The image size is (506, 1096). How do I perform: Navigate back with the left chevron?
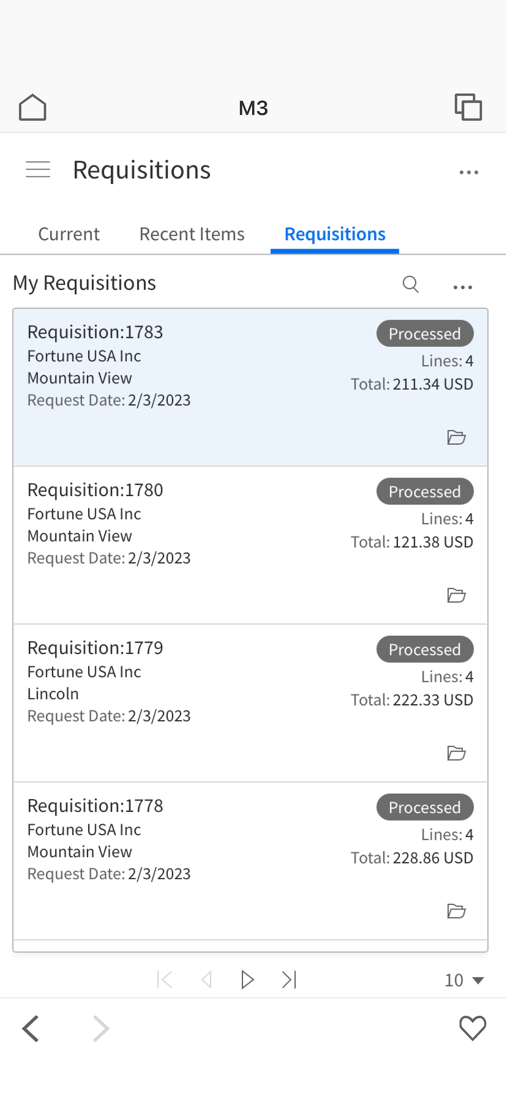[31, 1028]
